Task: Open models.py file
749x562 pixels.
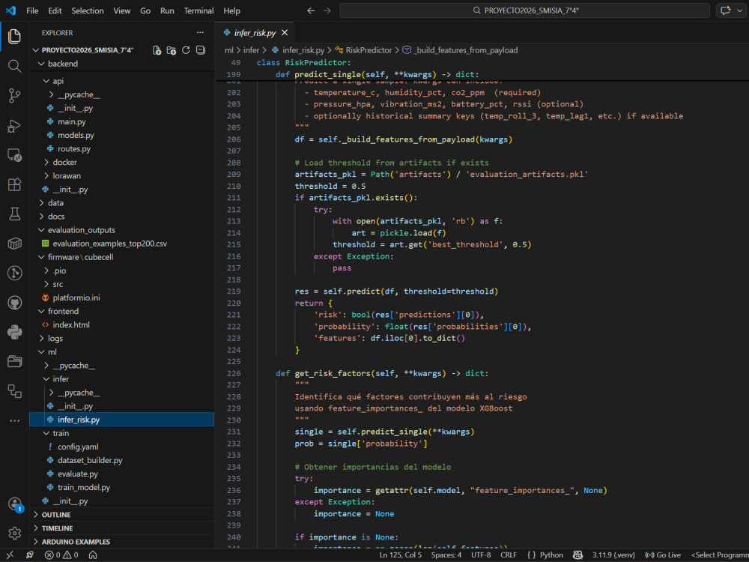Action: click(76, 135)
